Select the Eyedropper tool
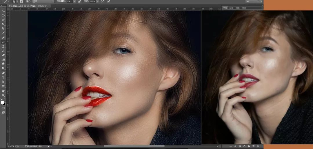 point(3,33)
